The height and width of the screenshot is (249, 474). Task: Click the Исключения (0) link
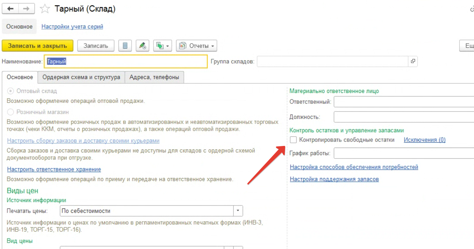pos(424,140)
